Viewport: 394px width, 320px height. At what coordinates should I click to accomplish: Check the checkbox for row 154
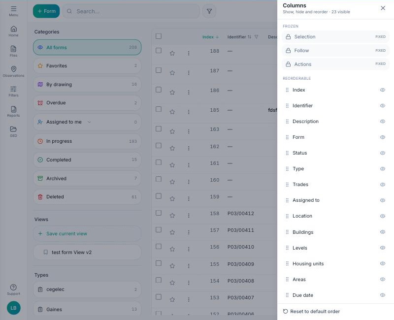tap(159, 280)
